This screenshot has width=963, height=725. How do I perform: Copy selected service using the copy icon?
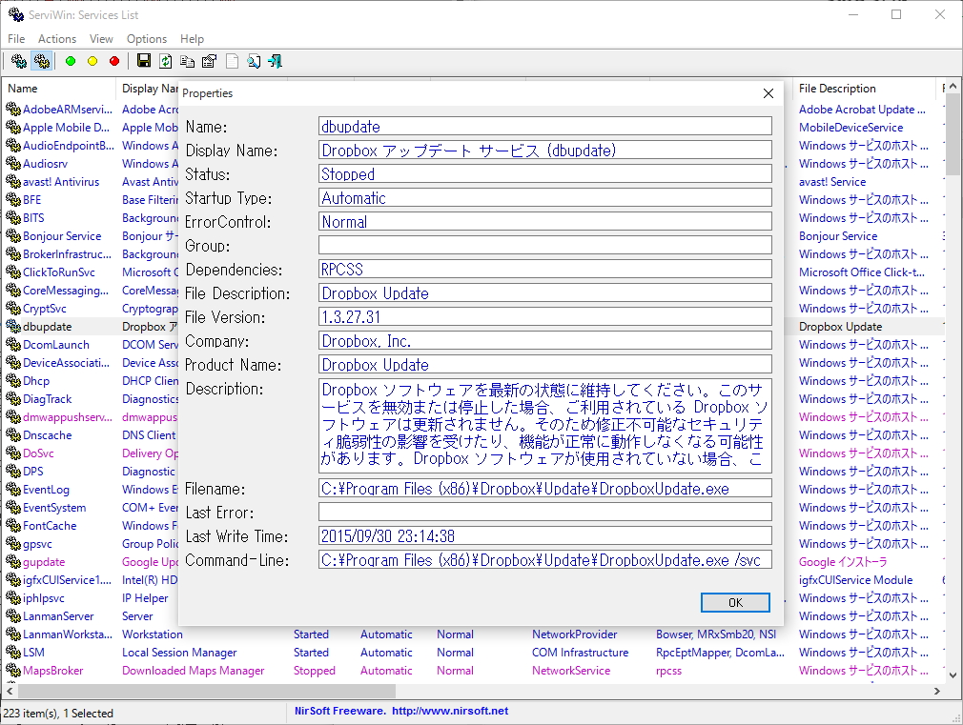point(185,60)
